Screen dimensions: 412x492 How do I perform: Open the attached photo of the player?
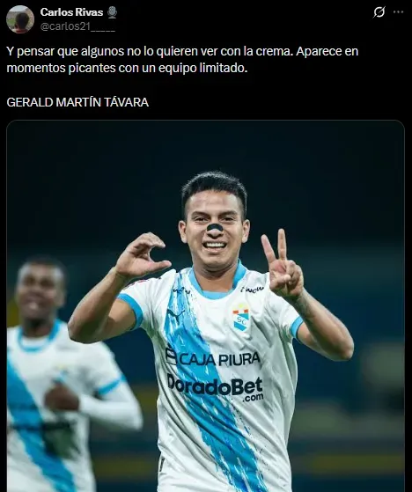pos(205,306)
